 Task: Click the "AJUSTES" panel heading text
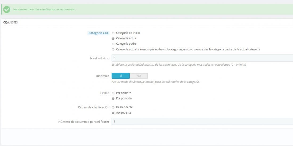tap(12, 22)
